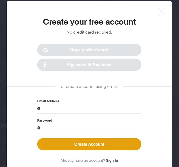
Task: Close the create account dialog
Action: [161, 11]
